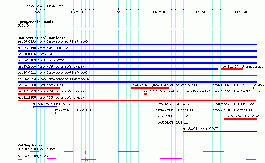Click the 142970k ruler label

(x=241, y=12)
